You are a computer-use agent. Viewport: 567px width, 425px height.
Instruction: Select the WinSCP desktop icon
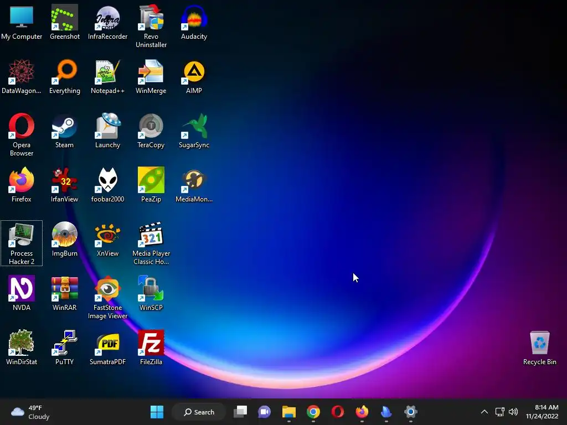pos(151,294)
